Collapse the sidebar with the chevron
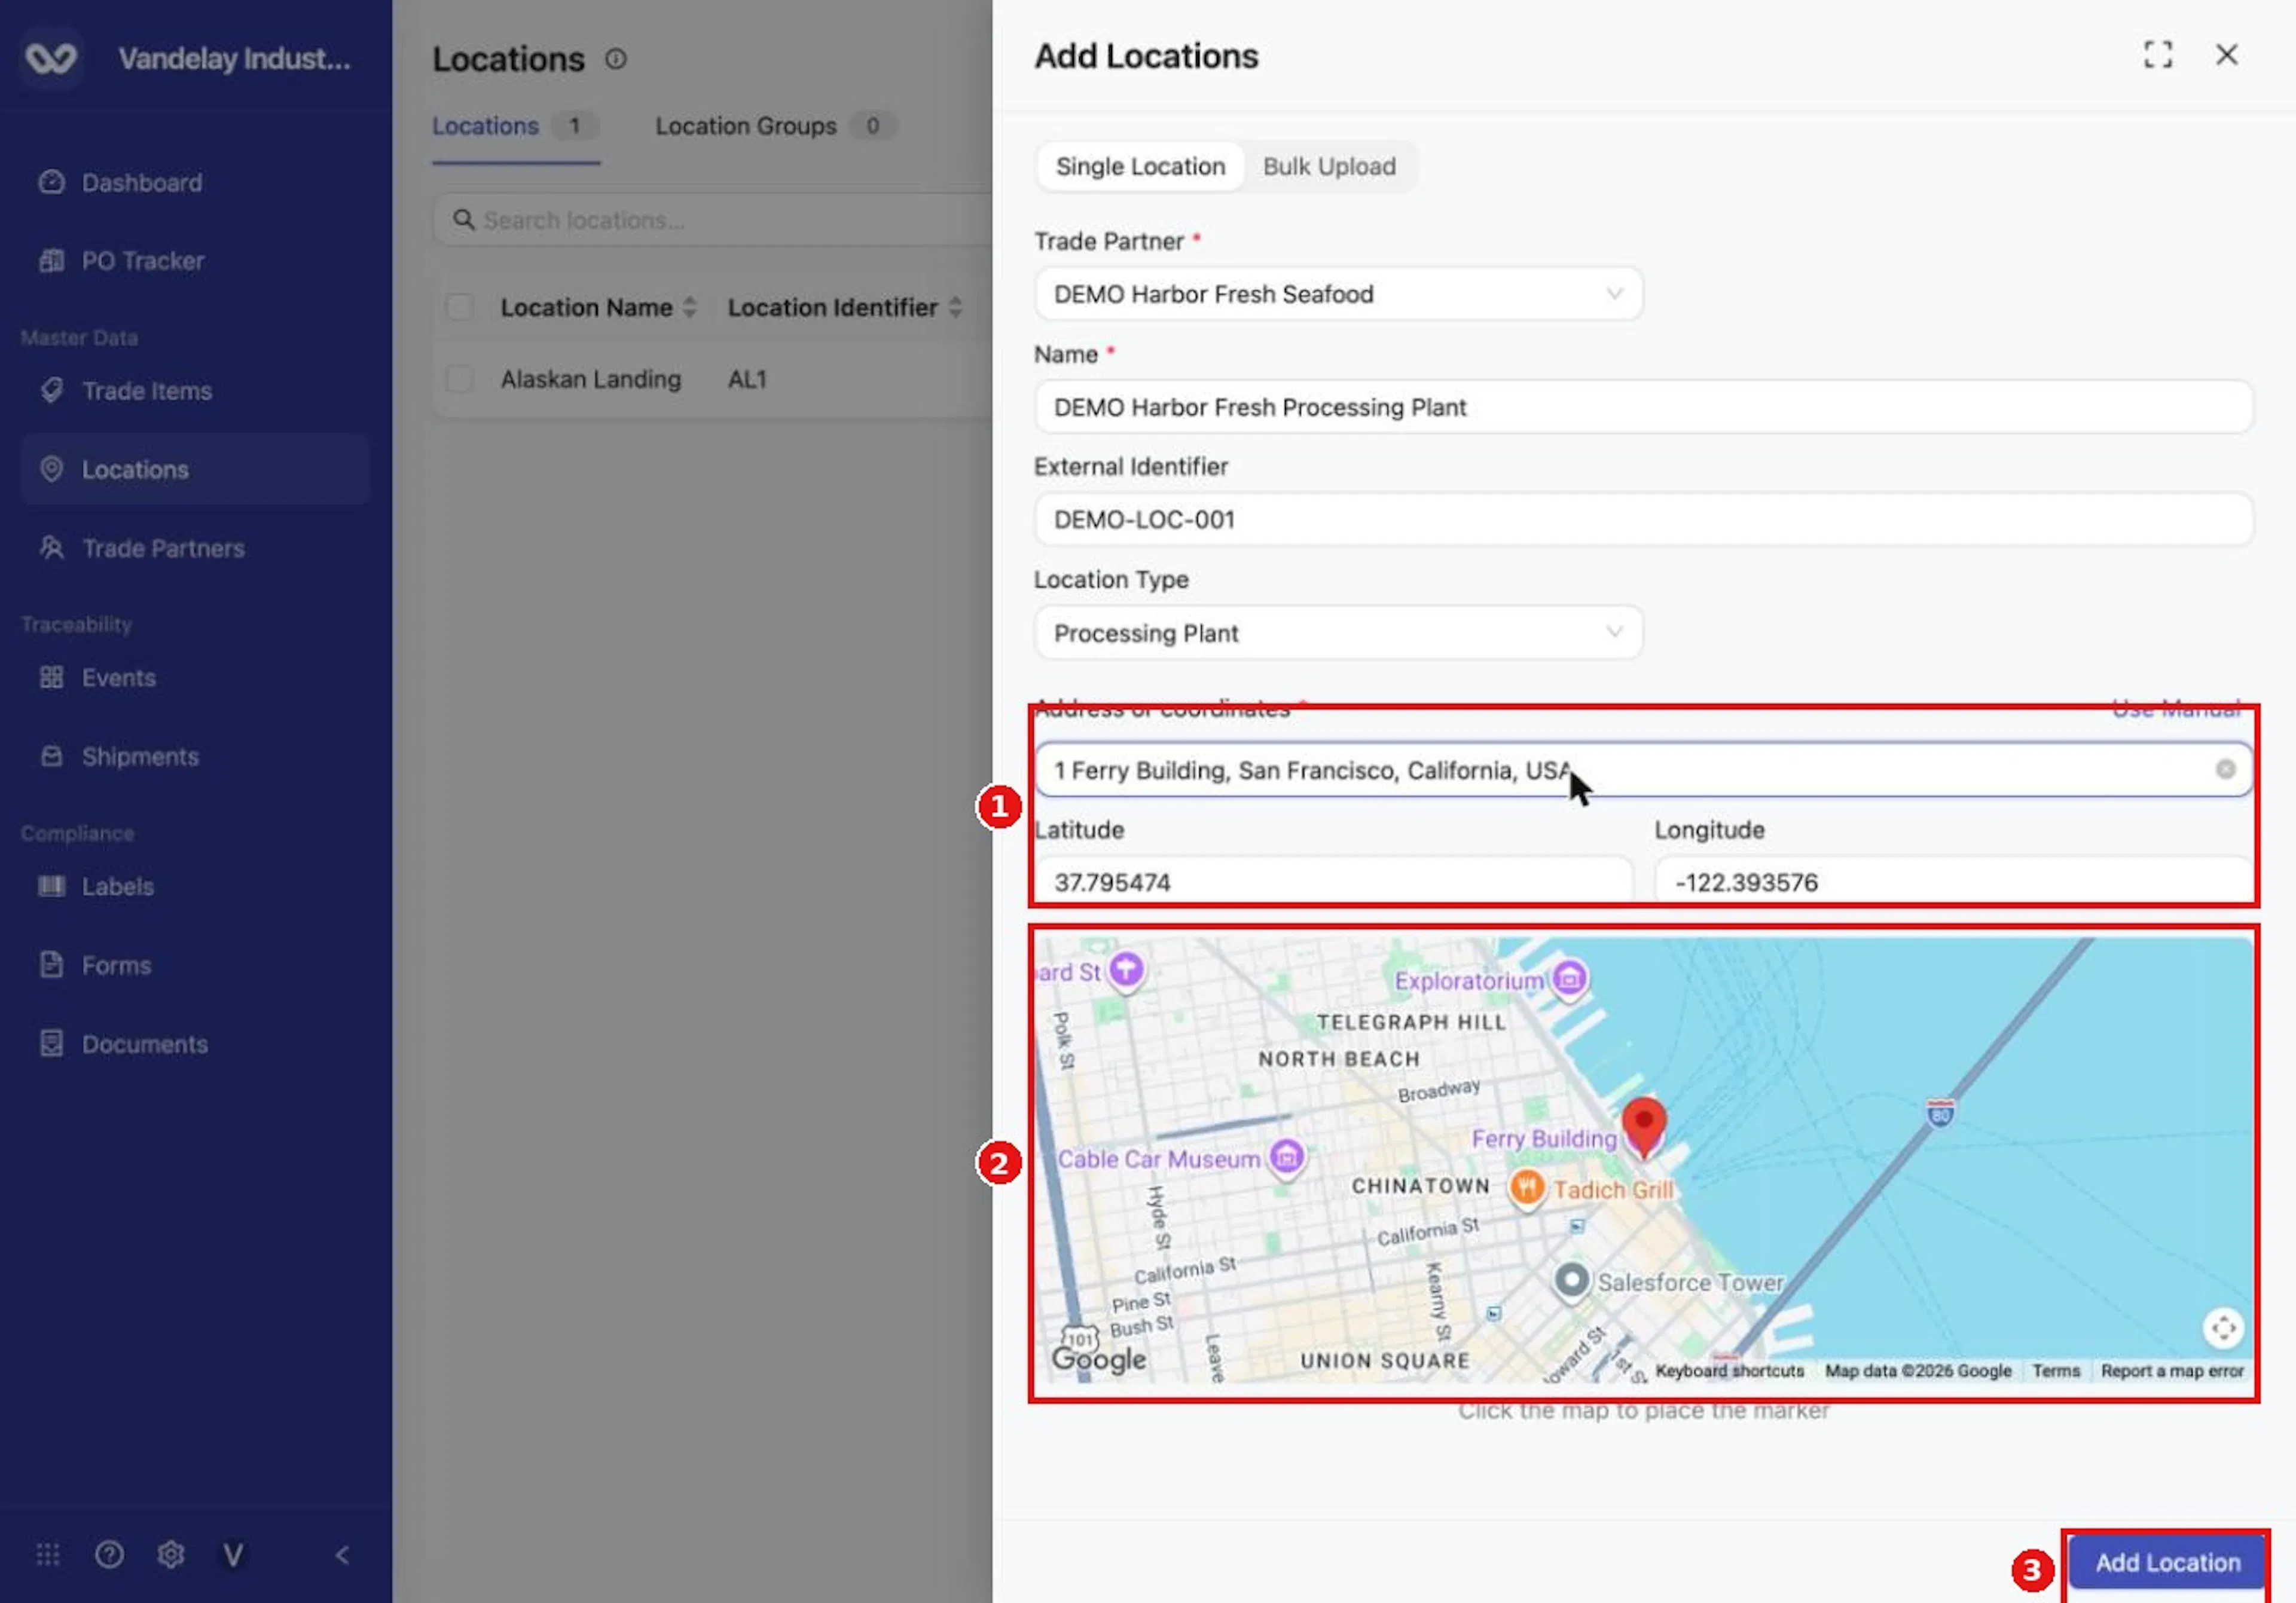Viewport: 2296px width, 1603px height. tap(342, 1555)
